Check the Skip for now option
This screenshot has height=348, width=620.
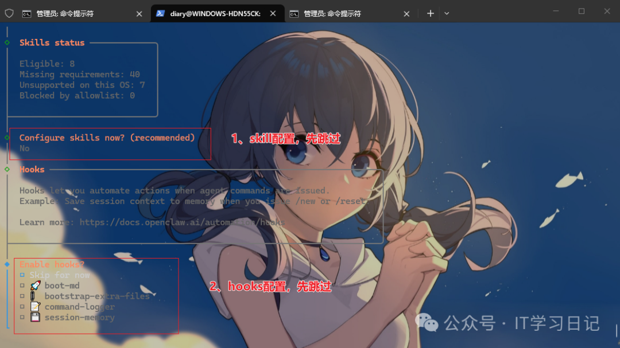click(22, 275)
